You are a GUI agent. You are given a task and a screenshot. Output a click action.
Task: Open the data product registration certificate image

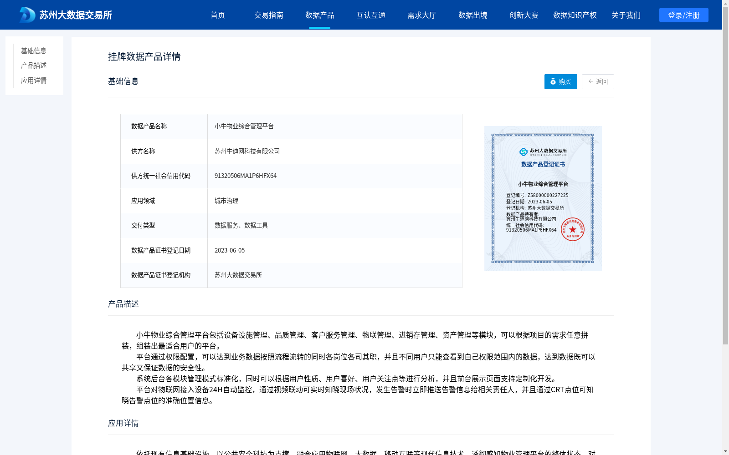click(x=543, y=198)
